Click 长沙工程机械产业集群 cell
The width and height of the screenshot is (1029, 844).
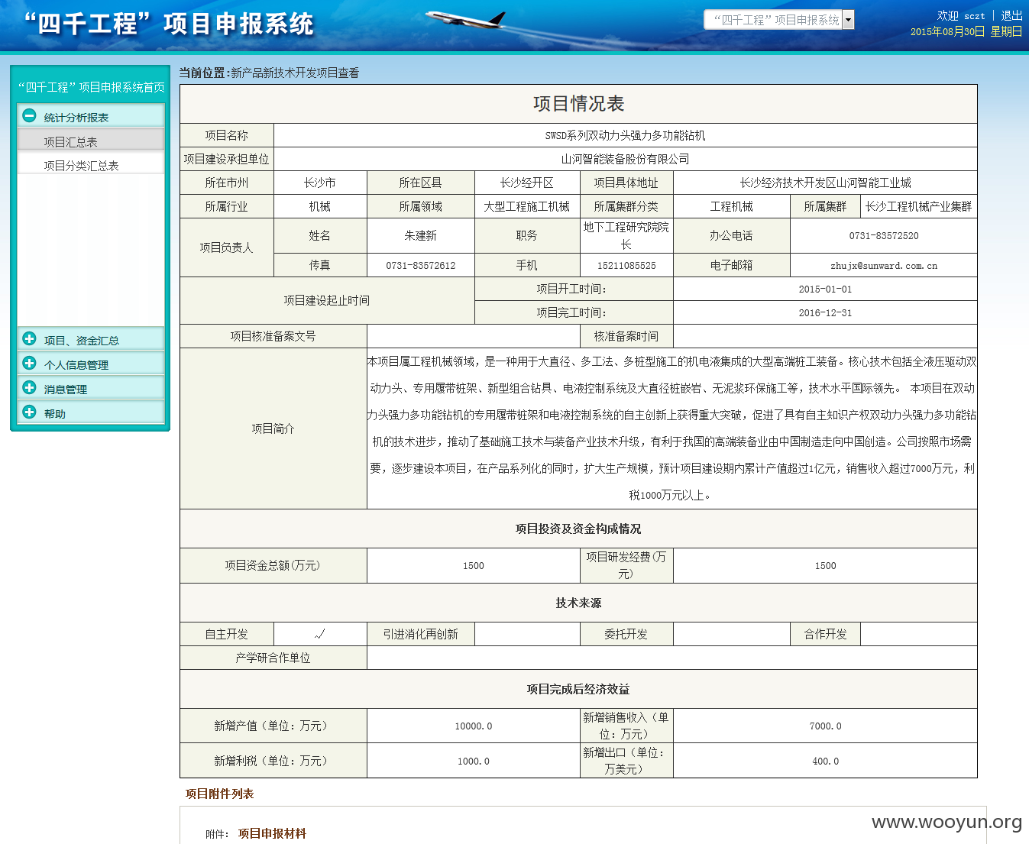(x=918, y=206)
